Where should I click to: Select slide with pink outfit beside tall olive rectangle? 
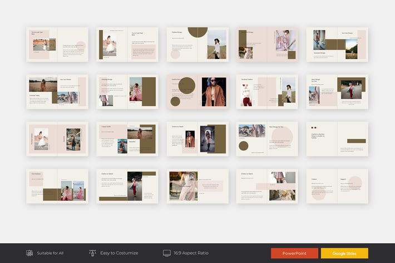[127, 92]
